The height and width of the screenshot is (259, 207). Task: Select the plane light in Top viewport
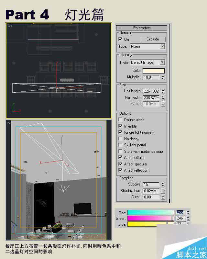click(x=57, y=88)
